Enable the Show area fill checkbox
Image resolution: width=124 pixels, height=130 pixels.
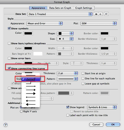click(x=9, y=88)
